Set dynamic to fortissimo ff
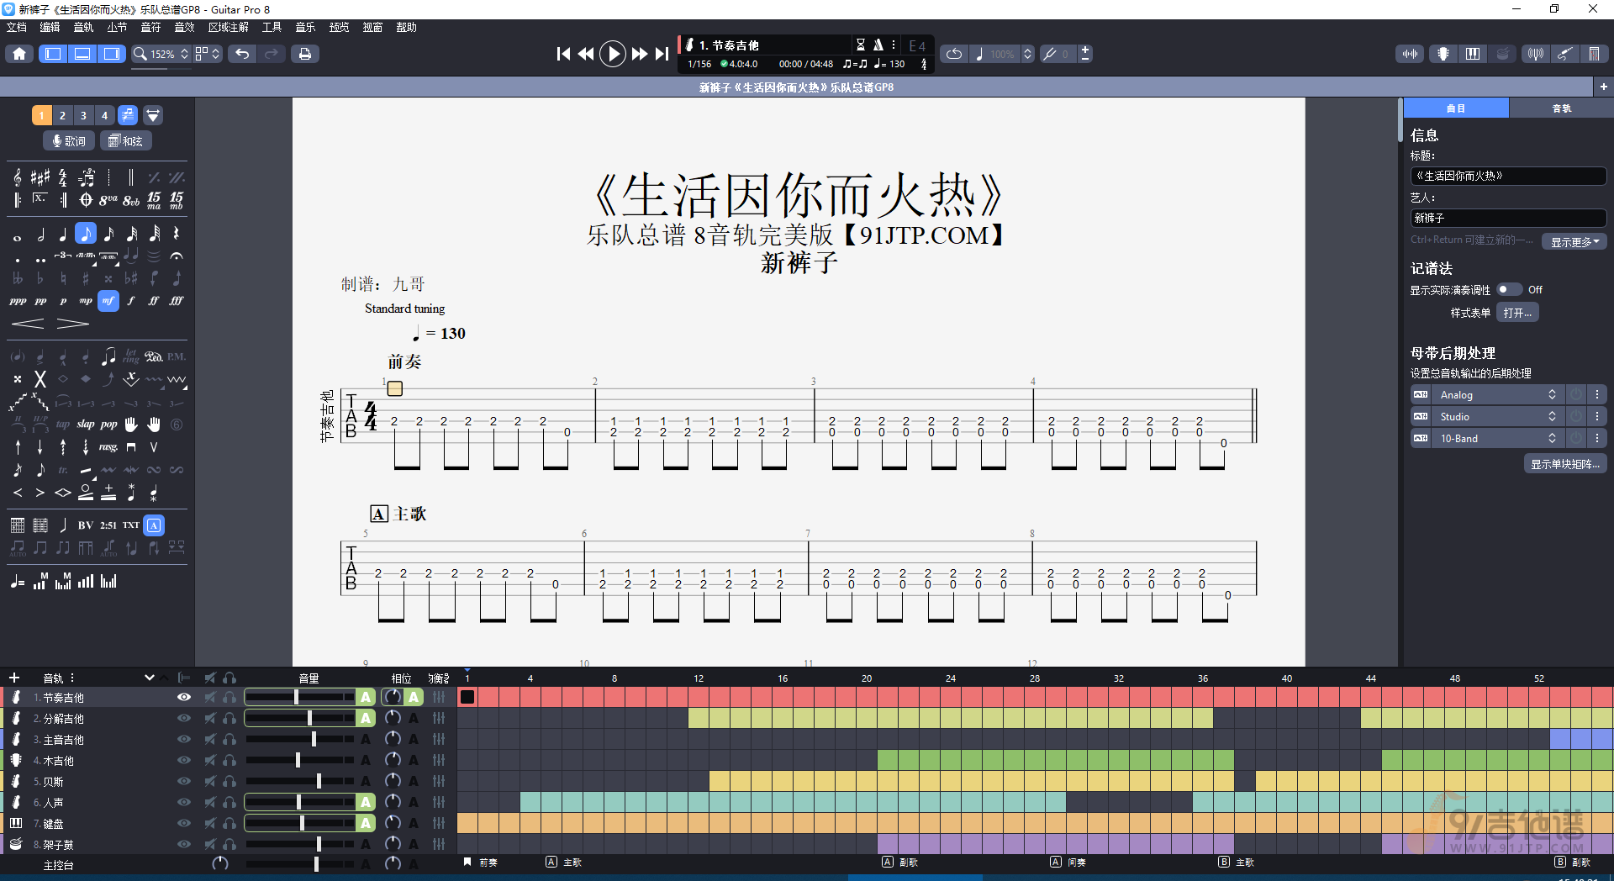The height and width of the screenshot is (881, 1614). [154, 300]
